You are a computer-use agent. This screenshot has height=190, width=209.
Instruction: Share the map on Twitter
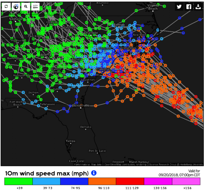coord(179,7)
